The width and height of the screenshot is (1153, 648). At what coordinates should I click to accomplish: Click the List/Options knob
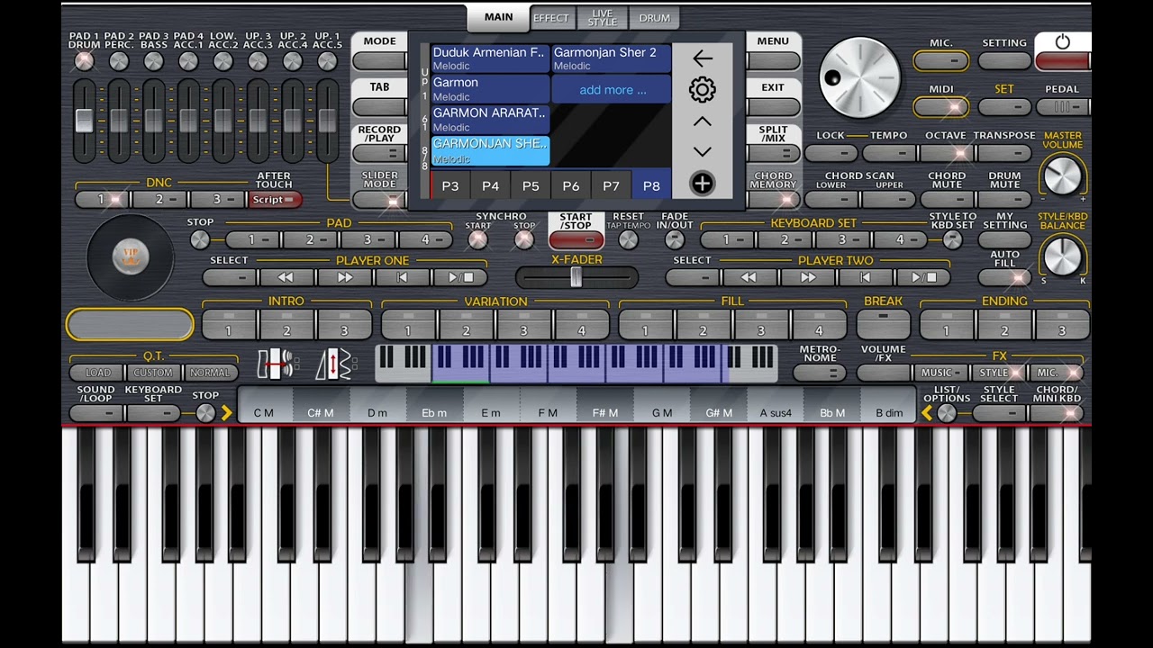tap(947, 413)
